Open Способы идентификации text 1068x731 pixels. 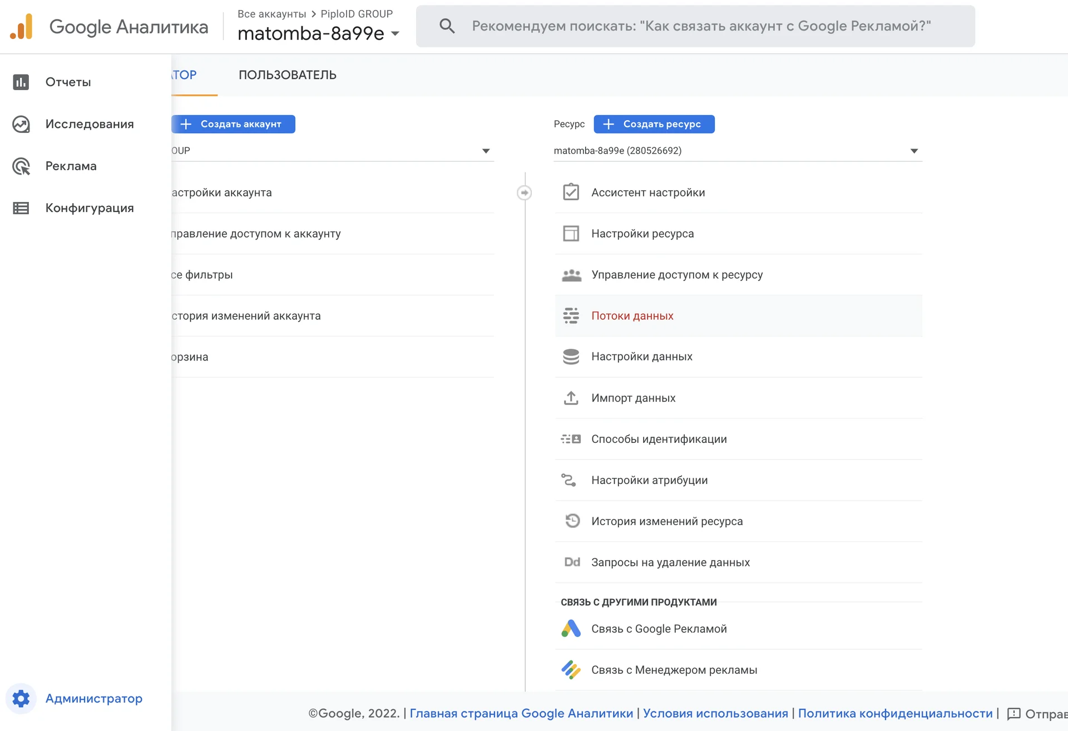[659, 439]
